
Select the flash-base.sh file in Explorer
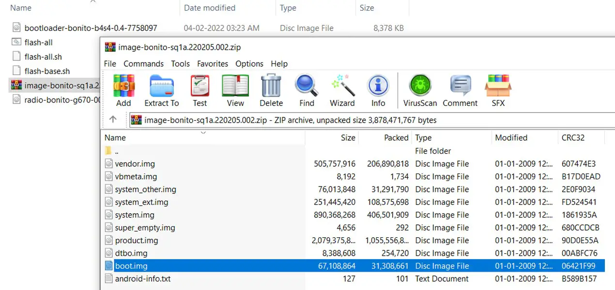click(47, 71)
